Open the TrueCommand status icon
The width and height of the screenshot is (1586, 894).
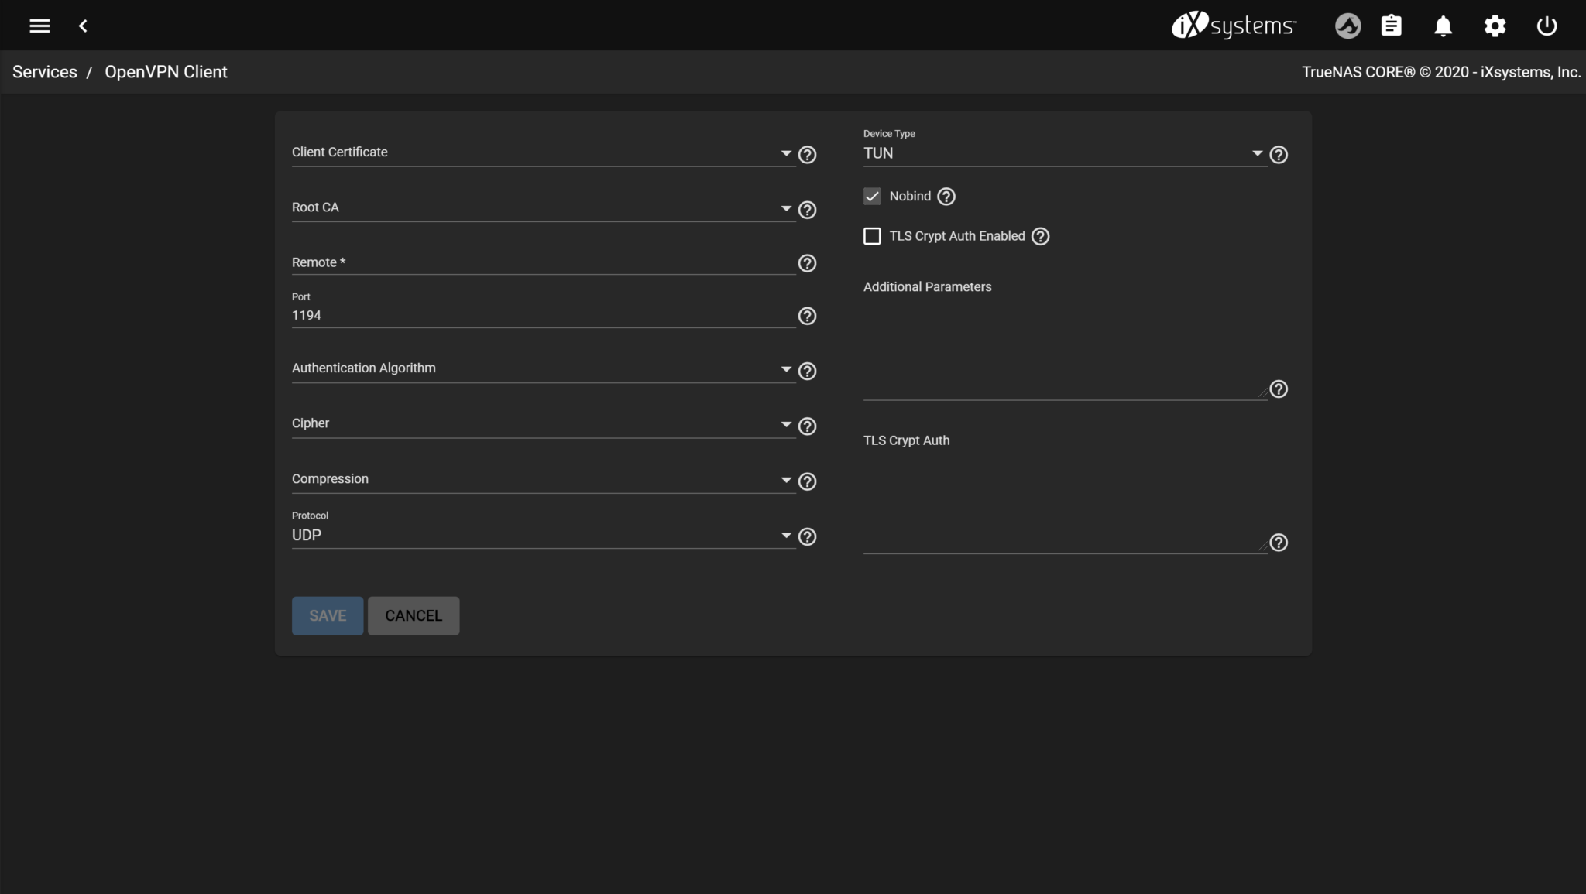1347,26
